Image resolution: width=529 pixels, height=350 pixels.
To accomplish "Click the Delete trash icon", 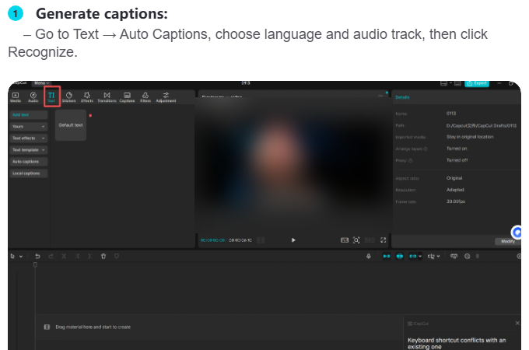I will pyautogui.click(x=103, y=256).
